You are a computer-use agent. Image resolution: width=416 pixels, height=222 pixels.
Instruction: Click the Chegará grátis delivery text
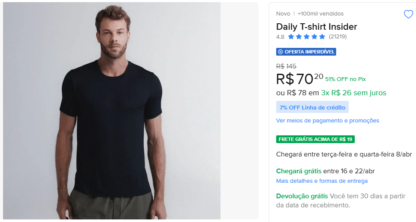coord(299,171)
